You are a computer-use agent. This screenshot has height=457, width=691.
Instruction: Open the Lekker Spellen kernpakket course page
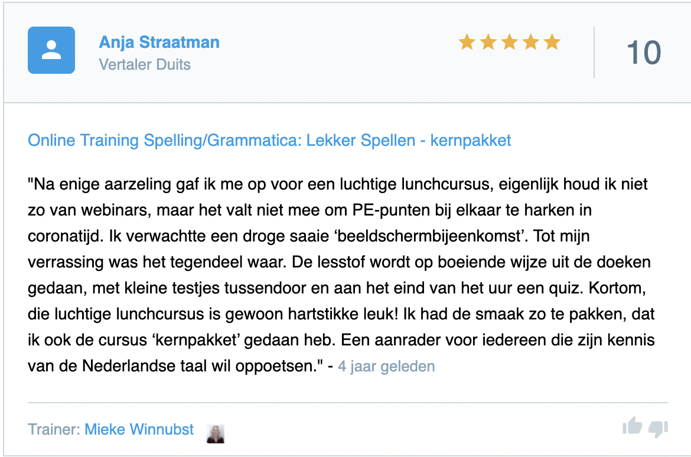point(268,141)
